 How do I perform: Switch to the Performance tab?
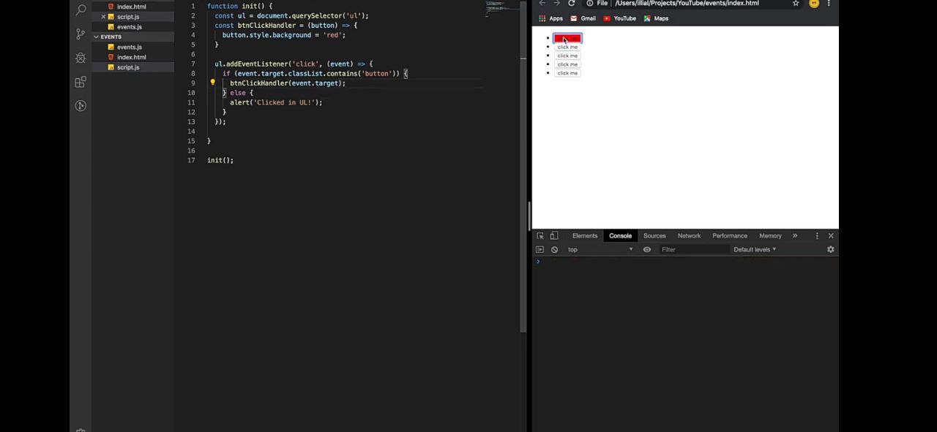(x=730, y=235)
